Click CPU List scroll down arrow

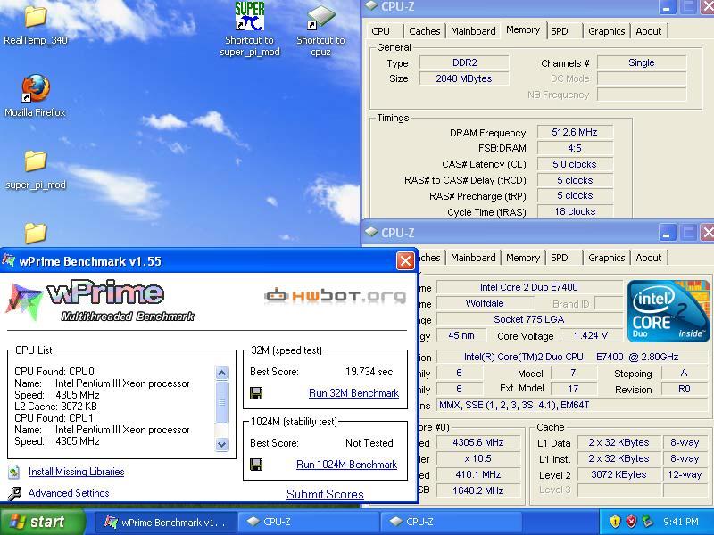point(221,444)
